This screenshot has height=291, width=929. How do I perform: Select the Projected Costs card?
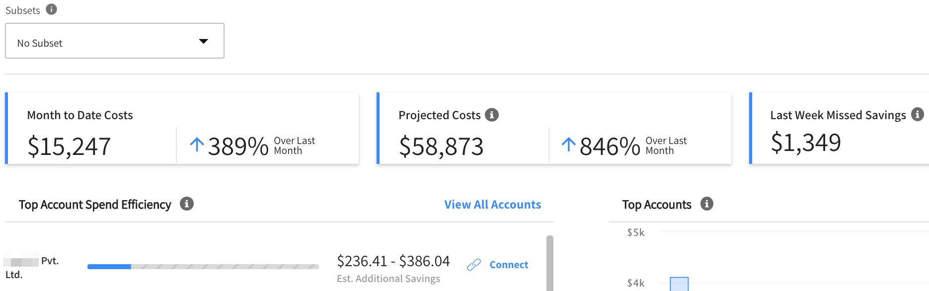553,128
